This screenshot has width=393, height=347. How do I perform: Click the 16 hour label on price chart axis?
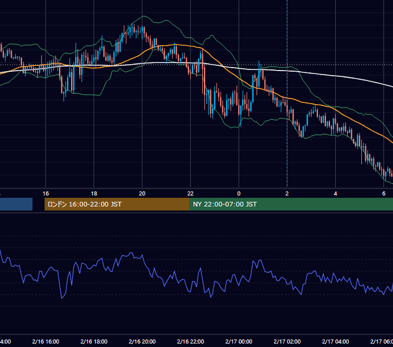pos(46,194)
